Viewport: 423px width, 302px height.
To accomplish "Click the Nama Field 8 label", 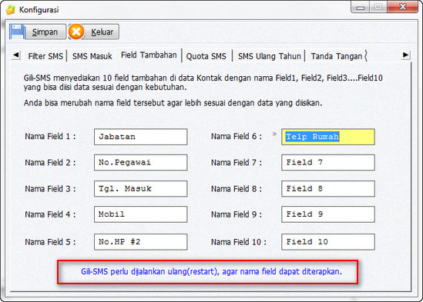I will pos(237,189).
